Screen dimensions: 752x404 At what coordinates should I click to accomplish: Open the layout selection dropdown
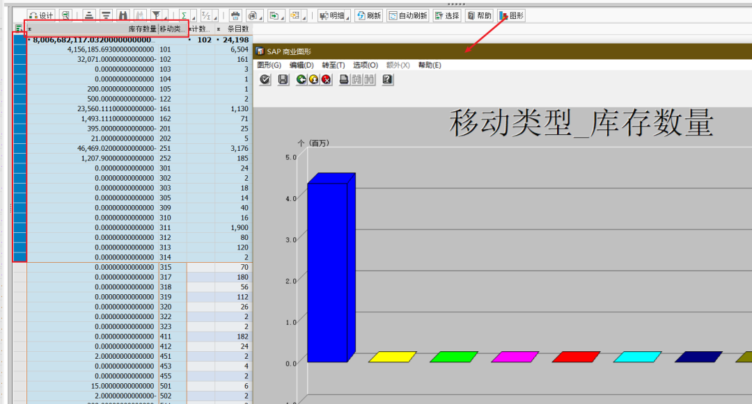point(297,16)
